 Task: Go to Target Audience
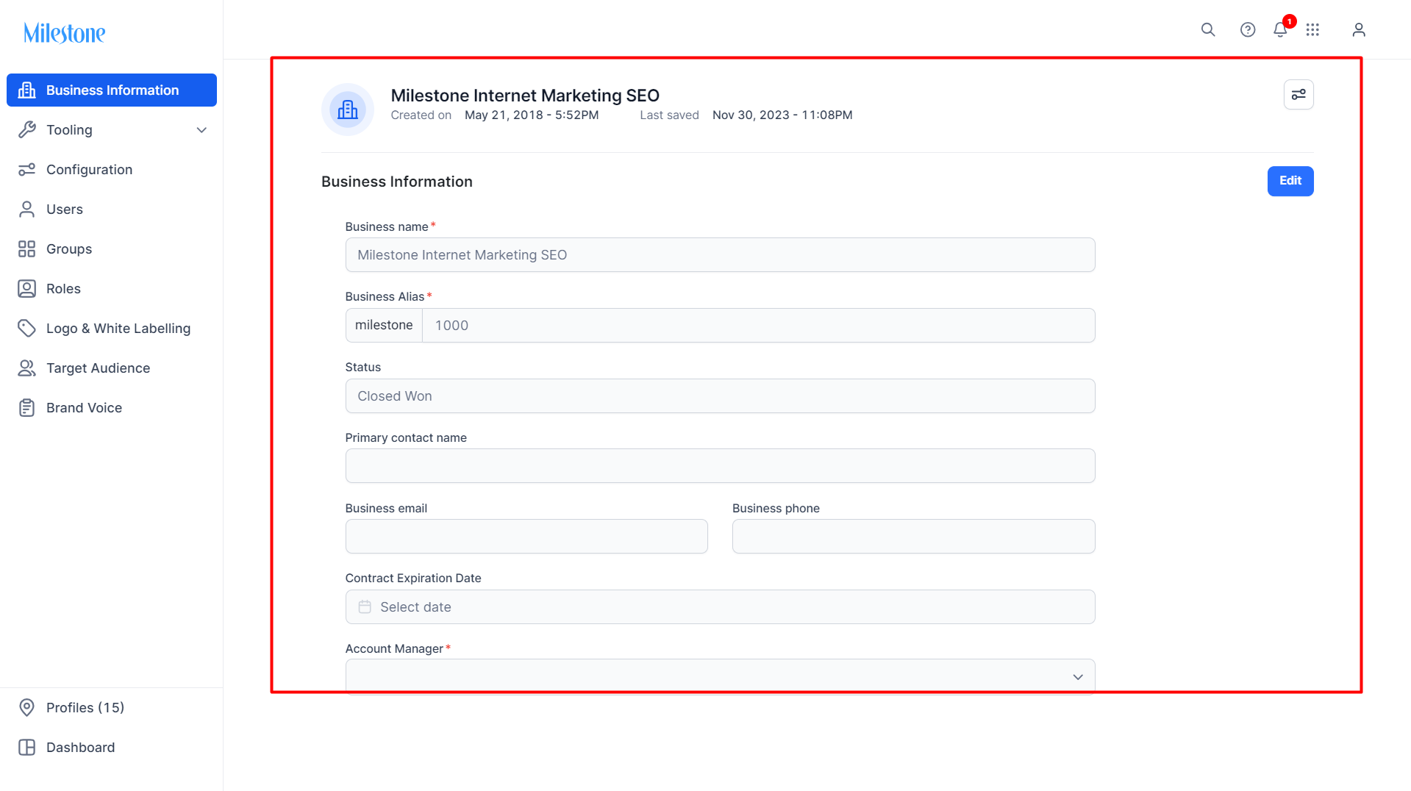(112, 368)
